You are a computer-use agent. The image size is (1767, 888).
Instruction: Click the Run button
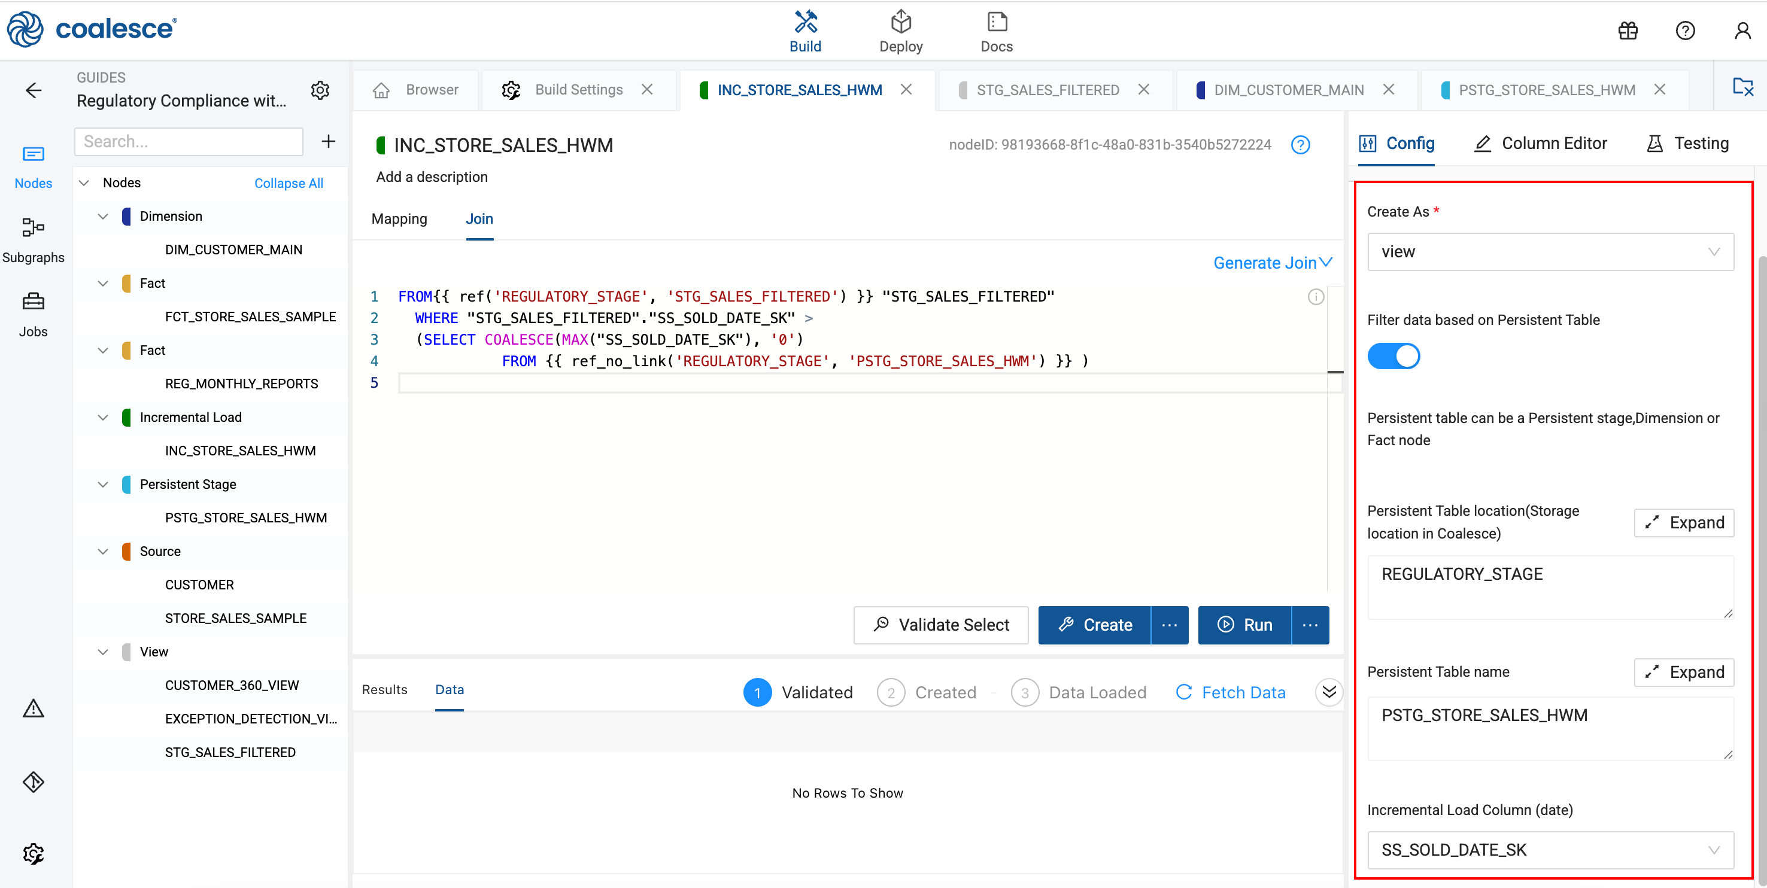click(x=1245, y=625)
